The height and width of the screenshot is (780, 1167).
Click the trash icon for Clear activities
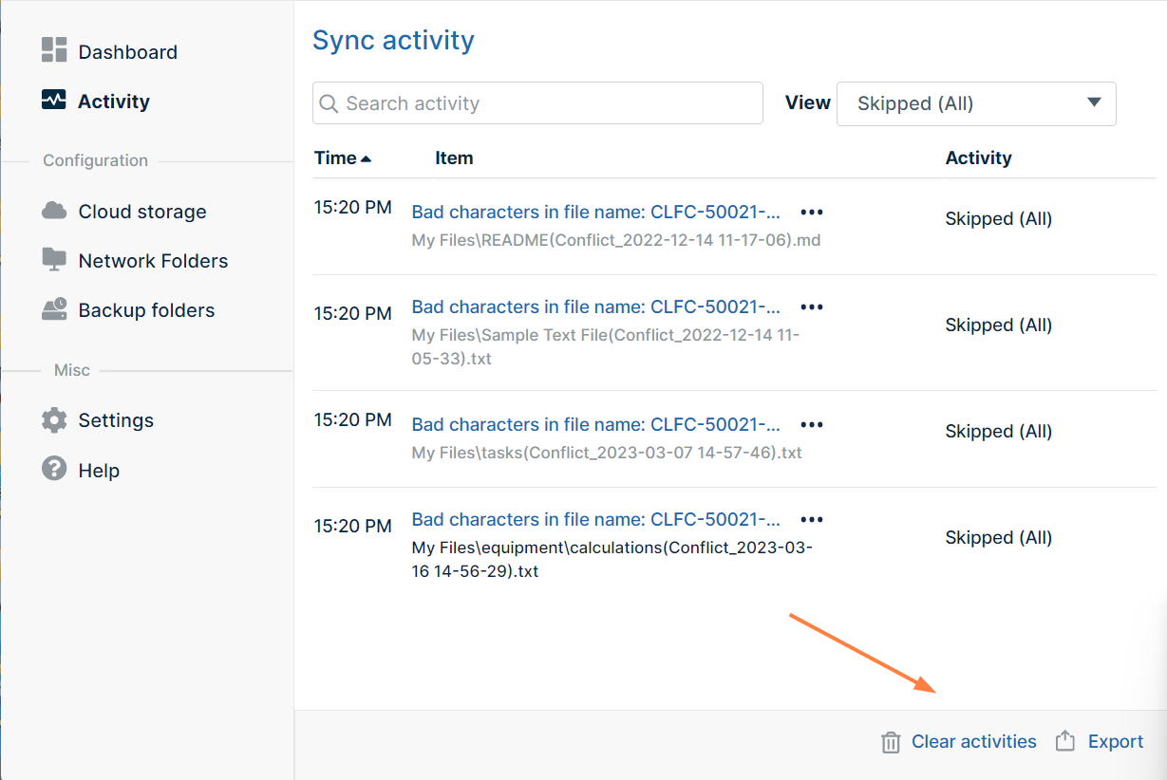click(891, 742)
